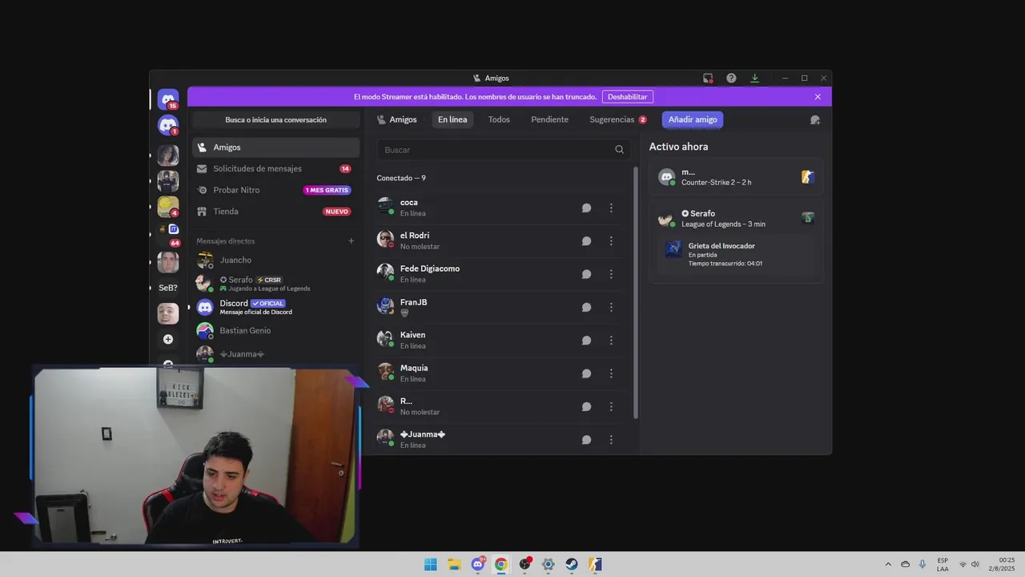Screen dimensions: 1025x577
Task: Open the Discord home direct messages icon
Action: point(168,99)
